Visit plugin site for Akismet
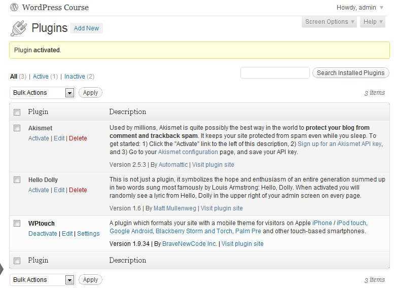 (213, 165)
